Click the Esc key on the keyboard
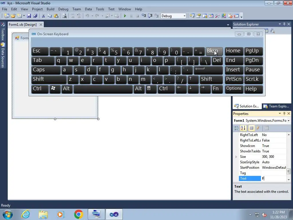This screenshot has width=293, height=220. (40, 51)
